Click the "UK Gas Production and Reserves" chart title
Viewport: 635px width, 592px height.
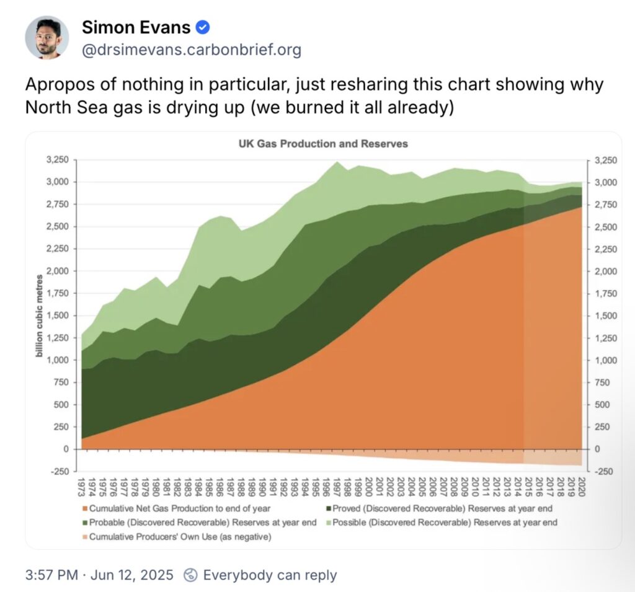coord(323,144)
